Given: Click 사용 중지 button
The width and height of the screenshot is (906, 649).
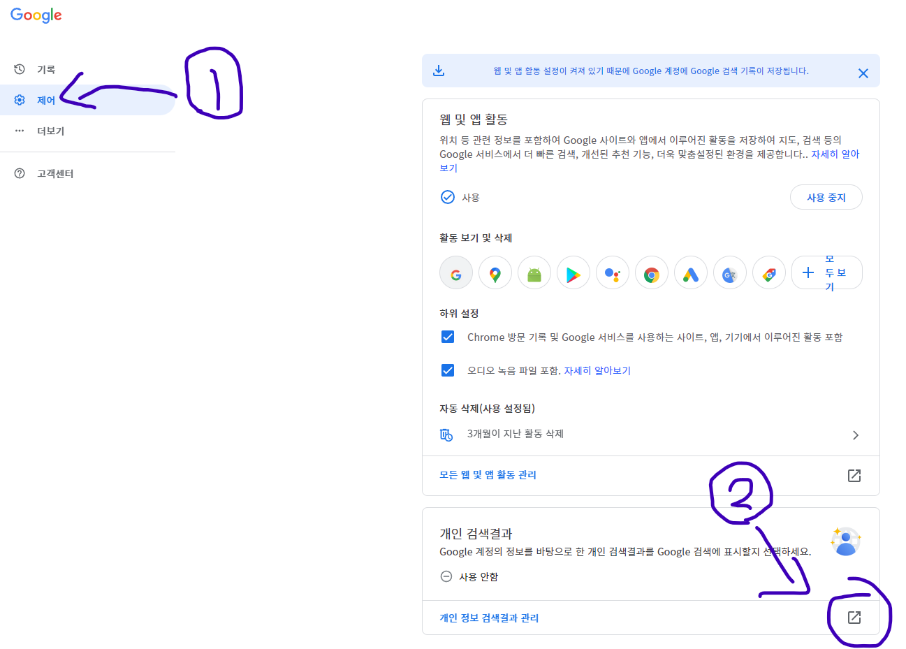Looking at the screenshot, I should point(826,198).
